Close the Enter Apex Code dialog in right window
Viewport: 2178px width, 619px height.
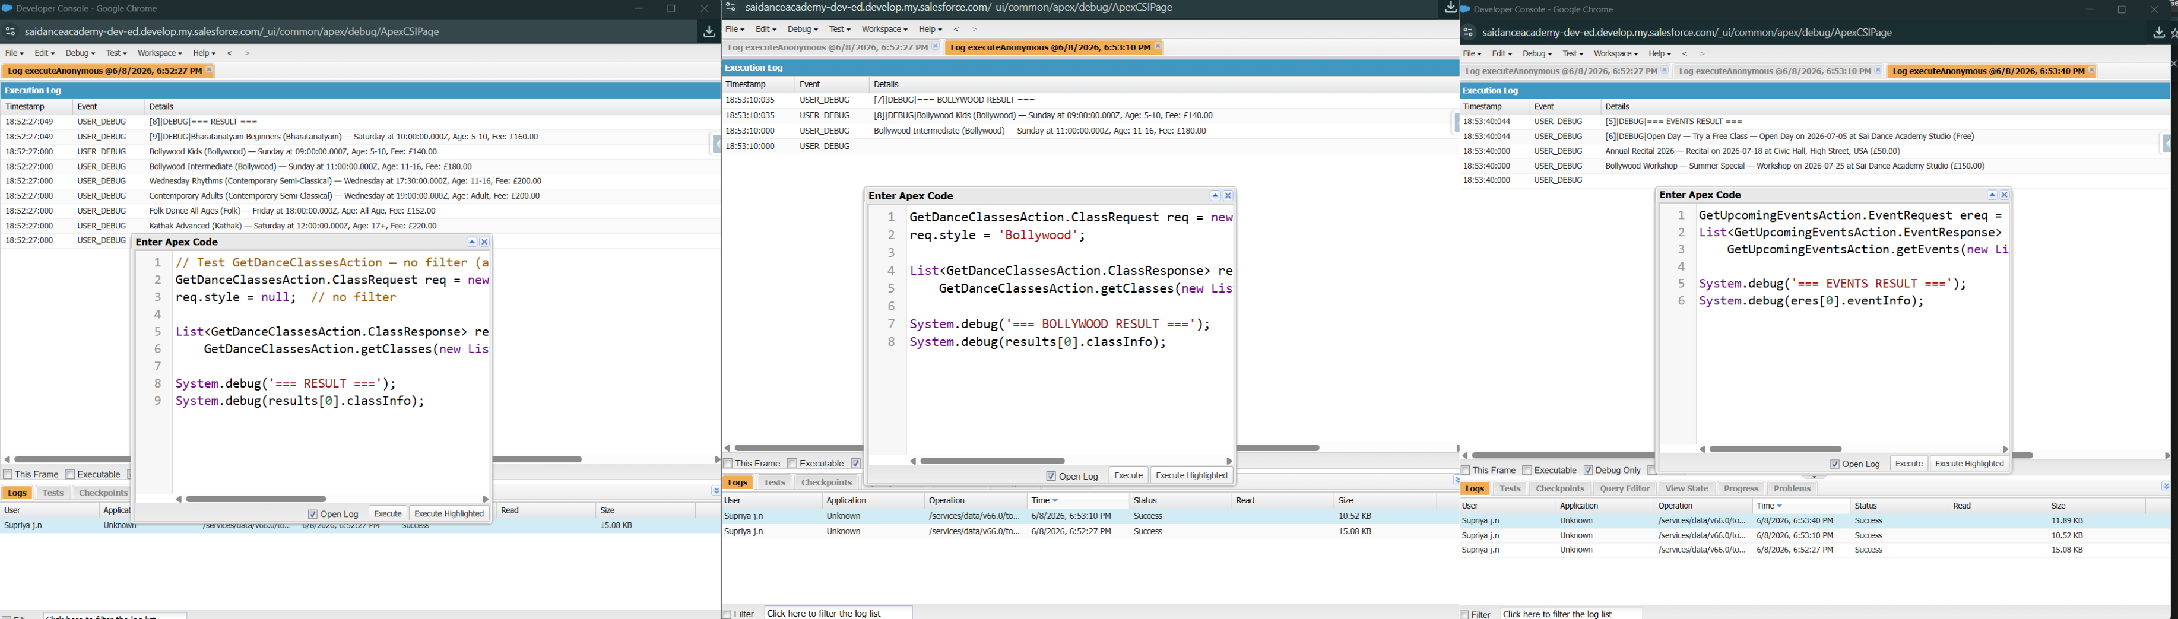coord(2005,195)
